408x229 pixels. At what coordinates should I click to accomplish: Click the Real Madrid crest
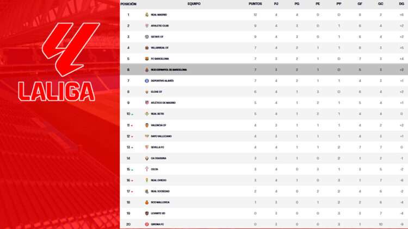(x=146, y=15)
